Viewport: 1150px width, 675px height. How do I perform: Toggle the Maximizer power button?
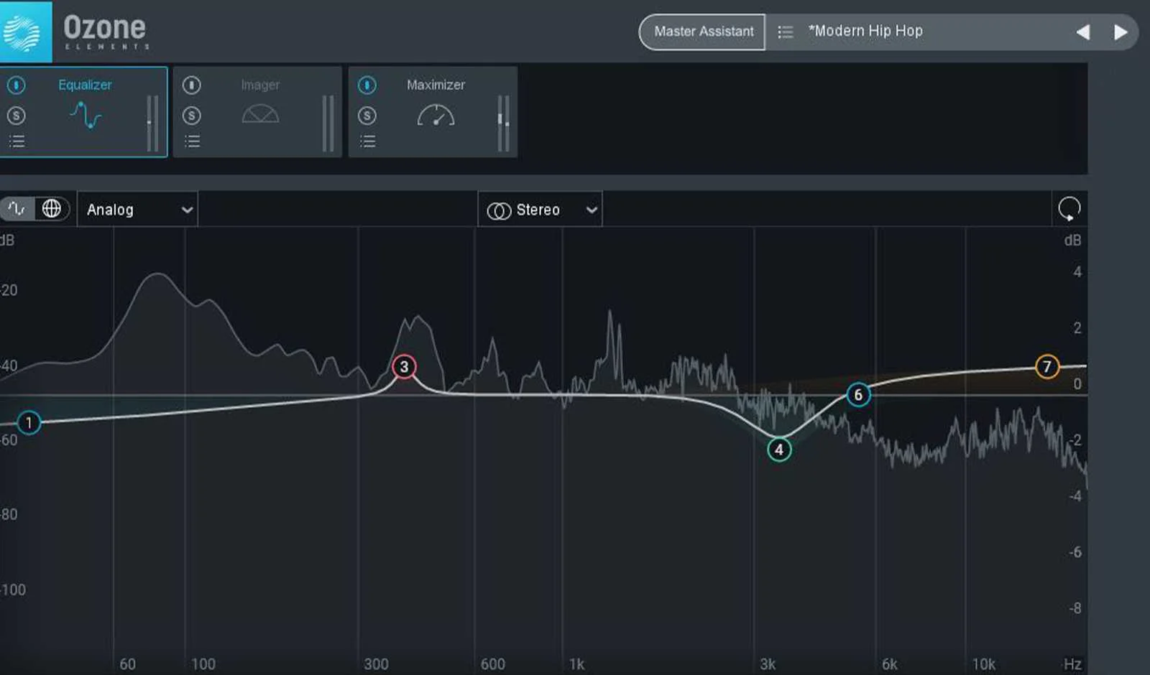coord(367,85)
